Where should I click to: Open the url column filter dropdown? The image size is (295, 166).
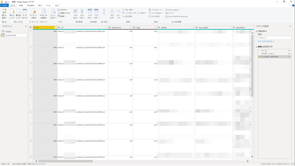106,27
